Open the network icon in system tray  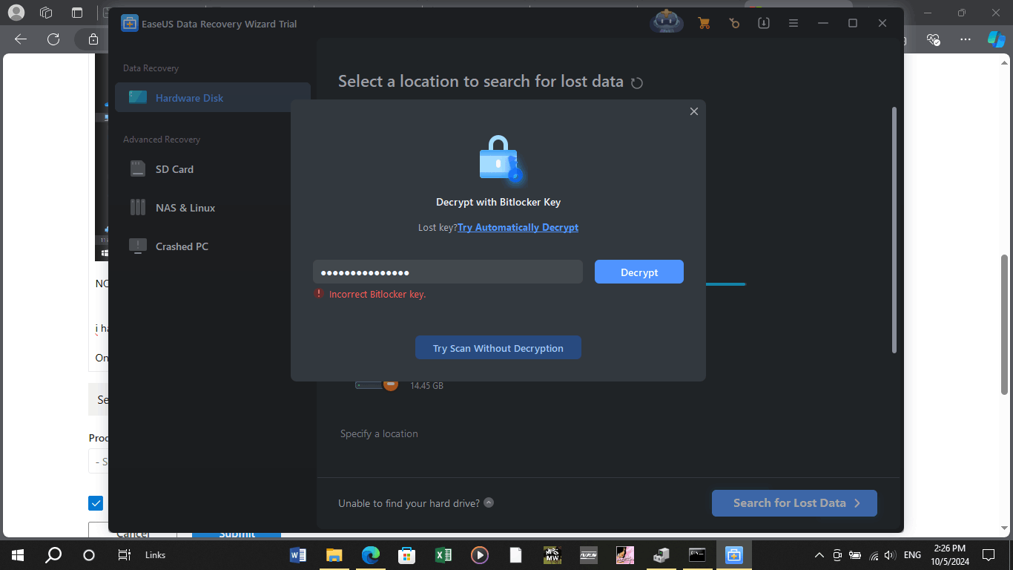(x=874, y=555)
